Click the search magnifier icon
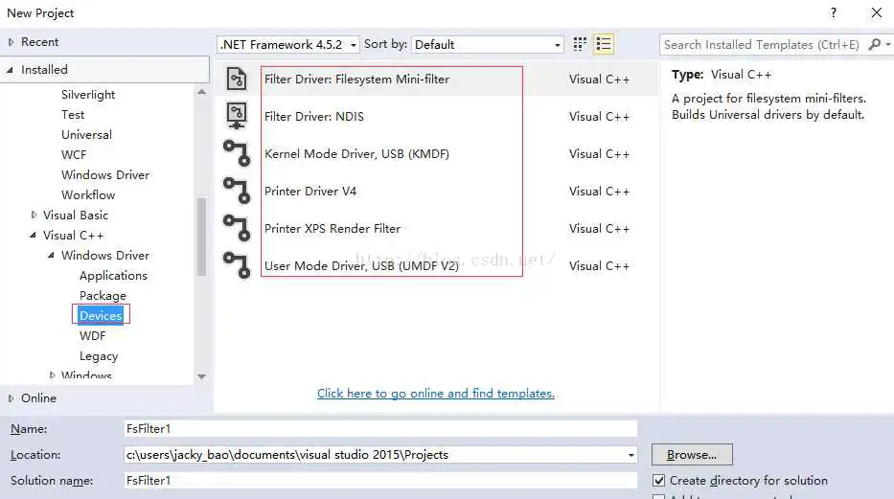This screenshot has height=499, width=894. (874, 44)
